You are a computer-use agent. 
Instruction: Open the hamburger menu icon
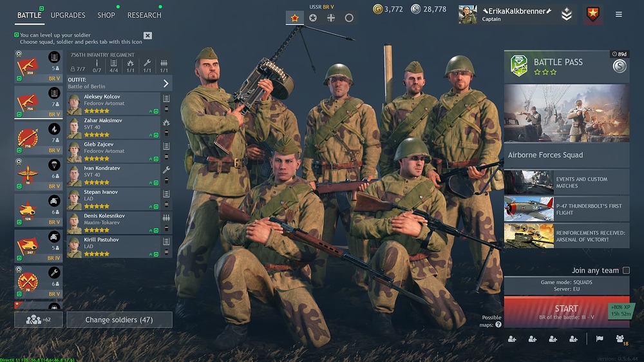pyautogui.click(x=618, y=14)
